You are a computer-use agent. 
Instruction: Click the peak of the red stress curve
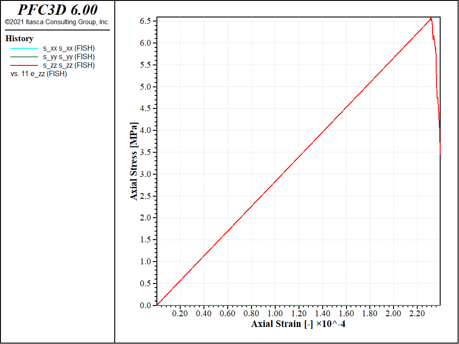pyautogui.click(x=431, y=18)
